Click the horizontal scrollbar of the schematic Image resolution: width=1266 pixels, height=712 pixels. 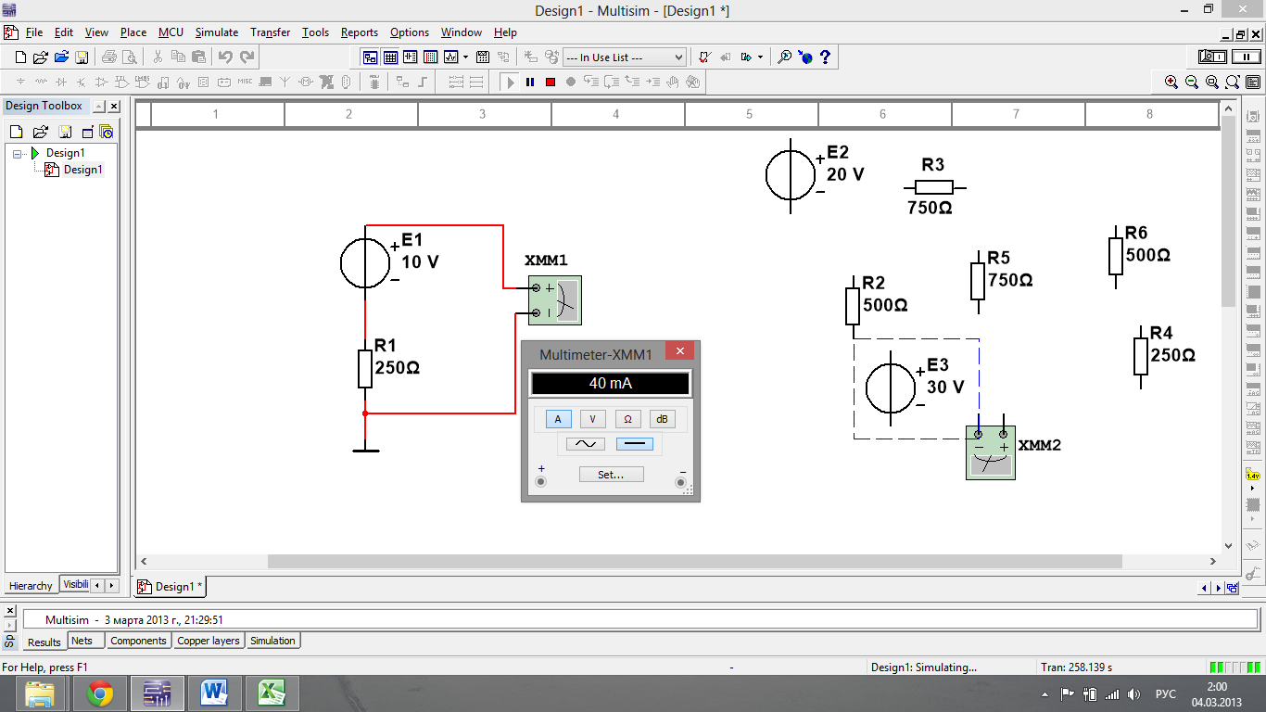(x=695, y=561)
